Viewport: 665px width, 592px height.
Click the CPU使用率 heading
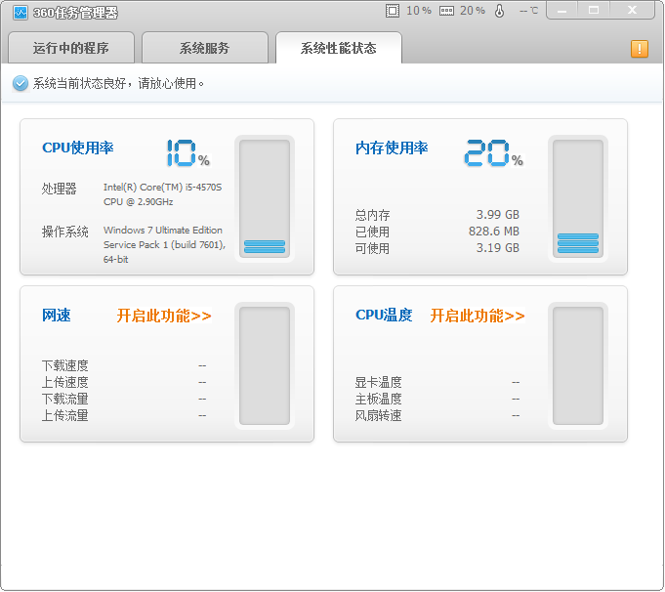tap(78, 148)
